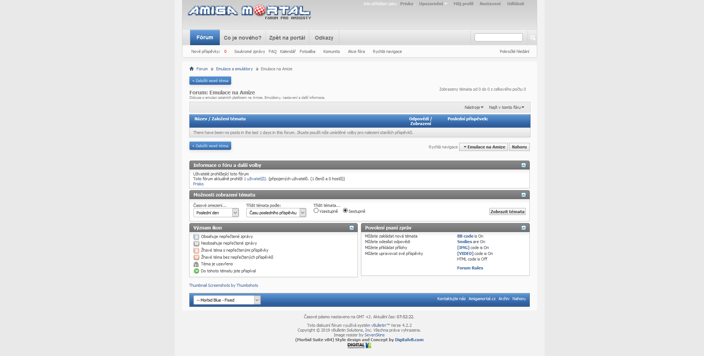Click the Amiga Mortal logo
Image resolution: width=704 pixels, height=356 pixels.
point(249,11)
